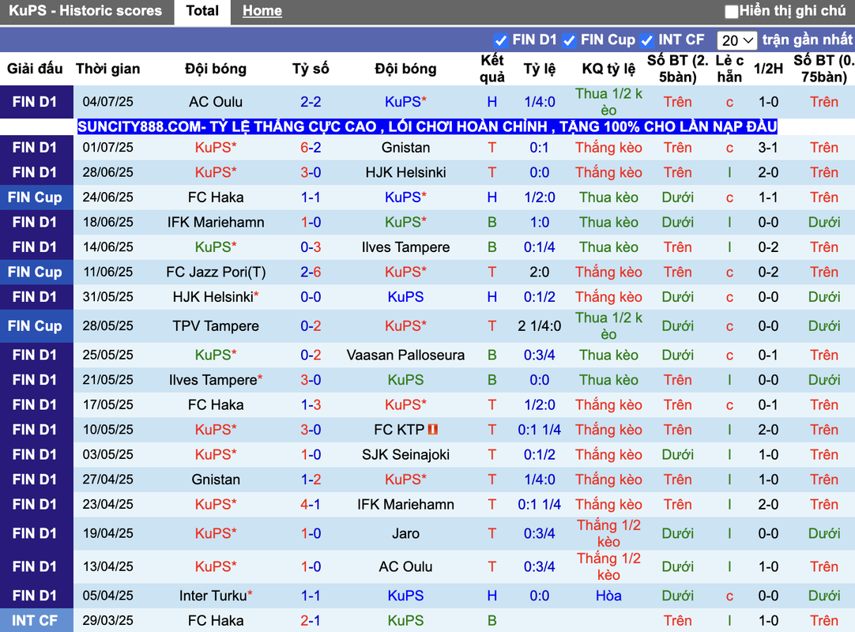Click the 3-0 score on 28/06/25
The height and width of the screenshot is (632, 855).
coord(311,173)
